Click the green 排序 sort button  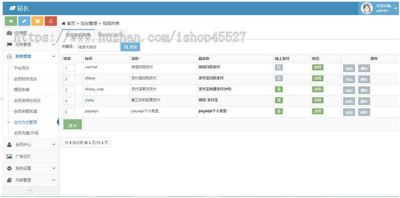pyautogui.click(x=73, y=124)
